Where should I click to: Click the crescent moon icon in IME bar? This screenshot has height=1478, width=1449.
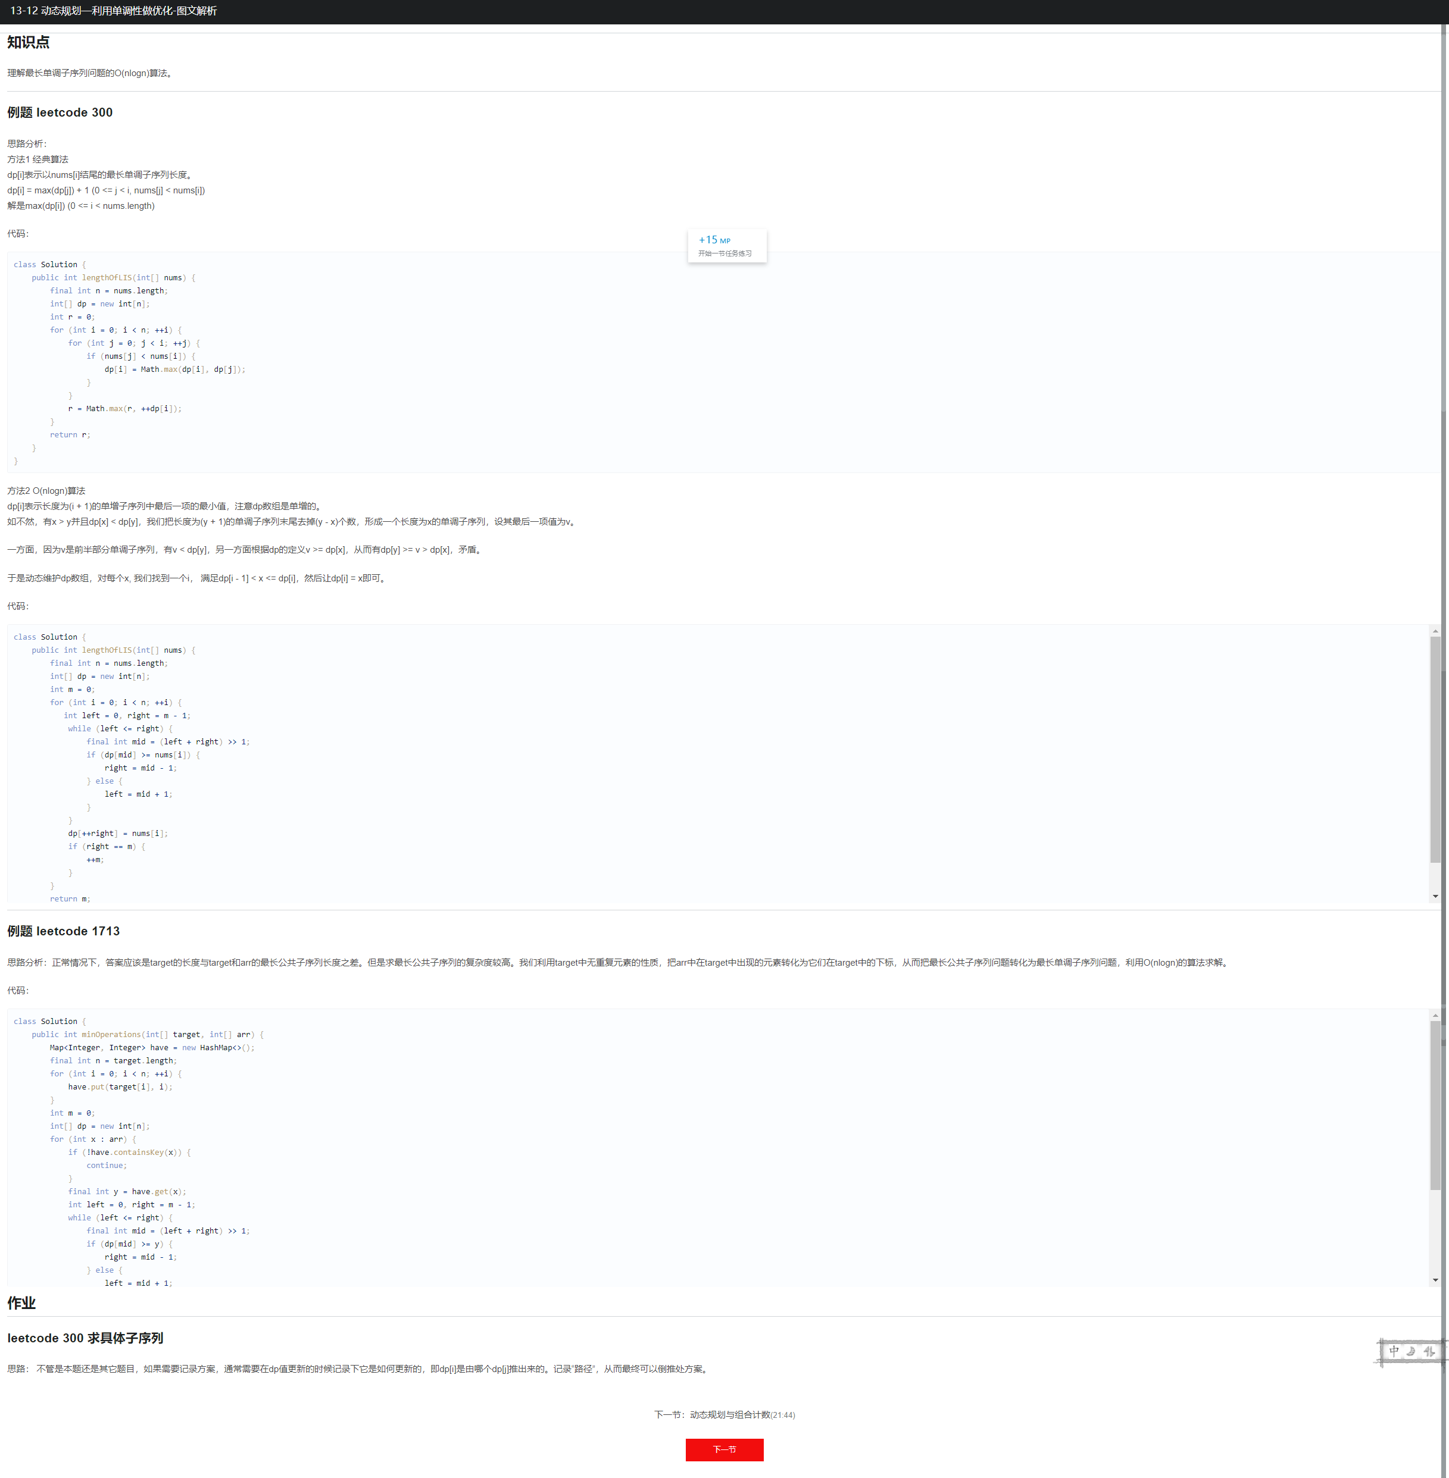tap(1411, 1351)
